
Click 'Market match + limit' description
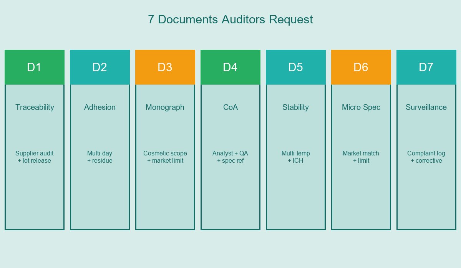(x=361, y=157)
